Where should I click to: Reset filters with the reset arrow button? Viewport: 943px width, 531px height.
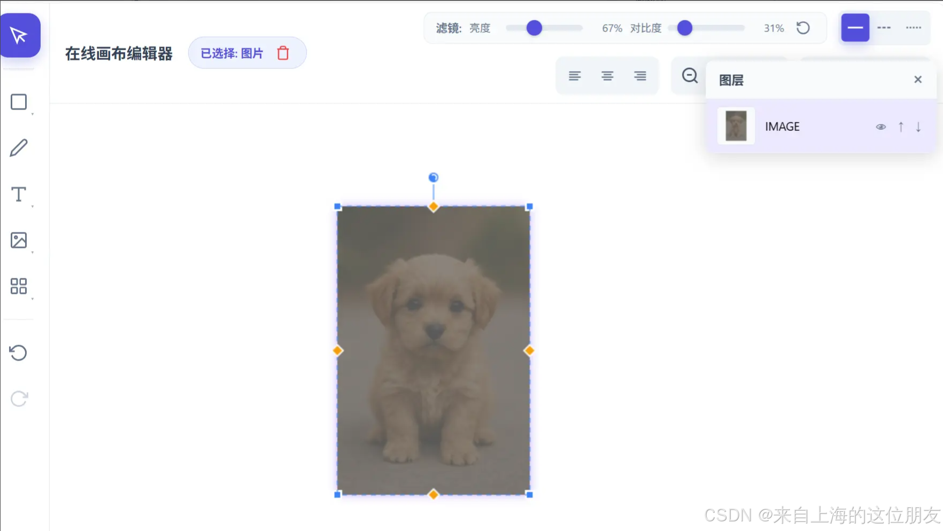coord(803,28)
